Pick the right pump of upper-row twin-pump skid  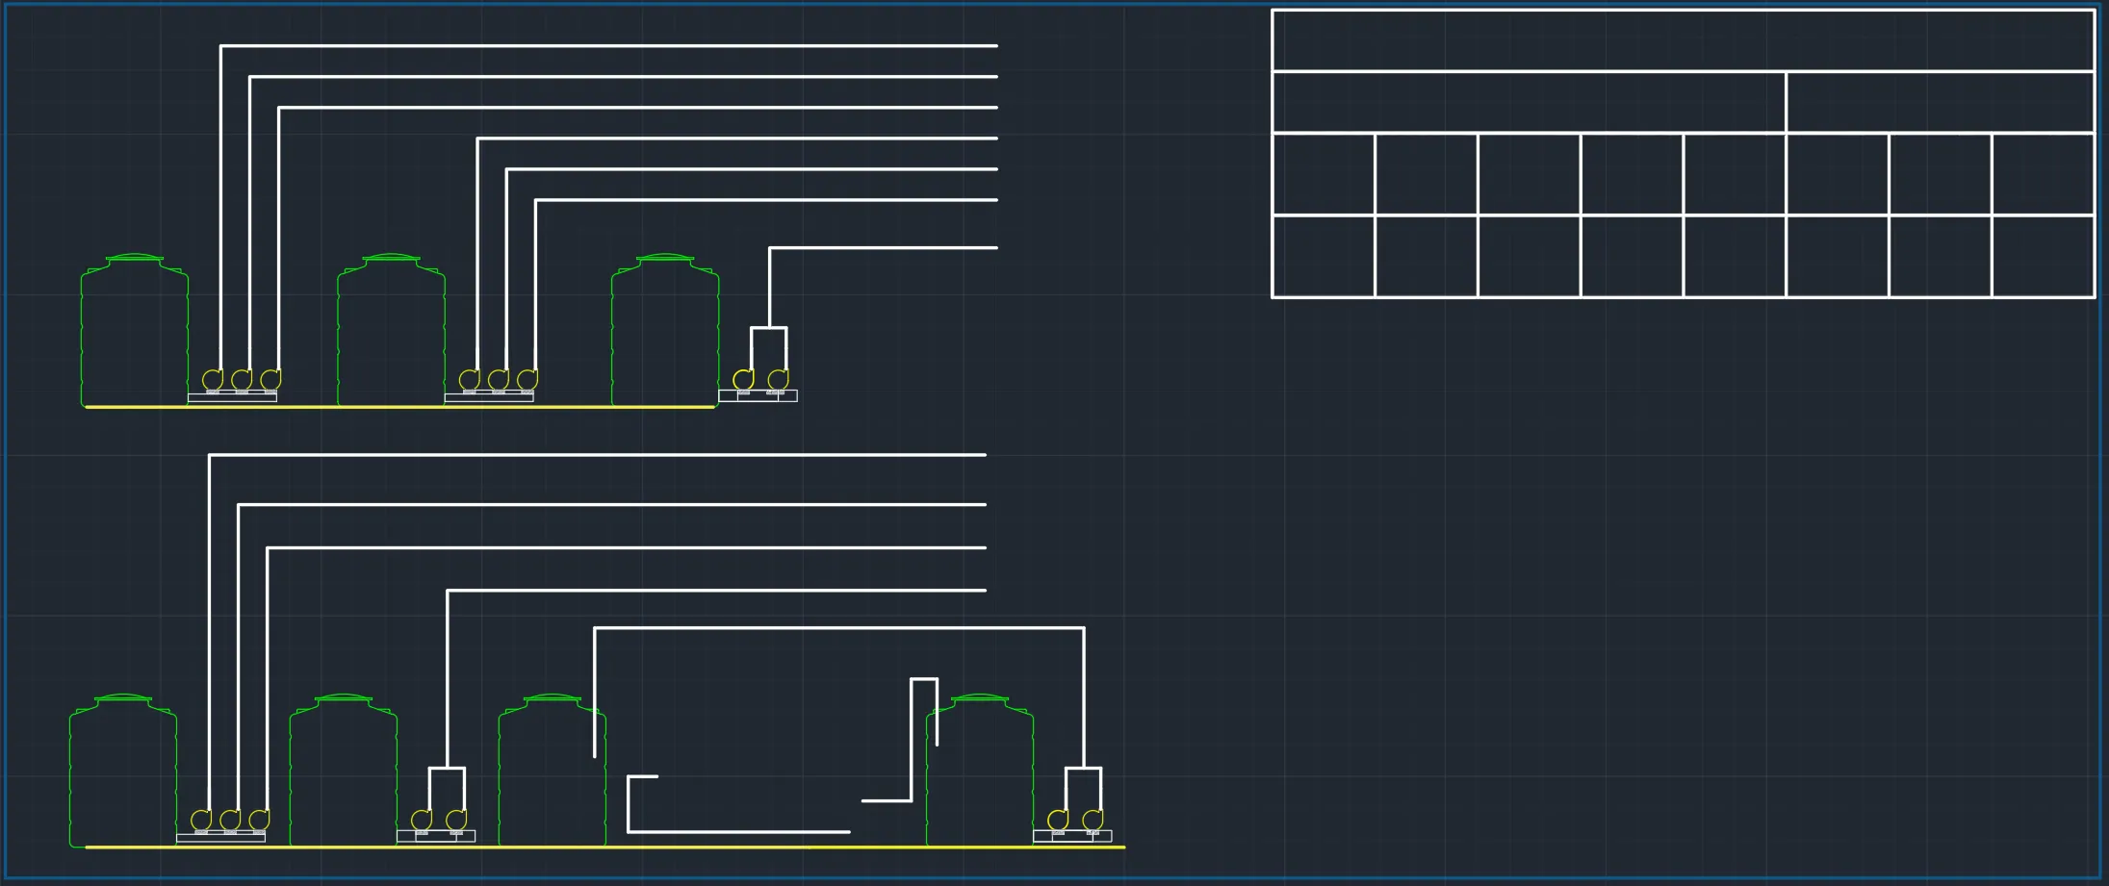(x=779, y=380)
